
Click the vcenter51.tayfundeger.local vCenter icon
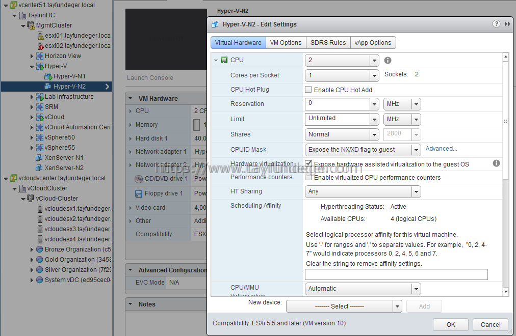(13, 5)
